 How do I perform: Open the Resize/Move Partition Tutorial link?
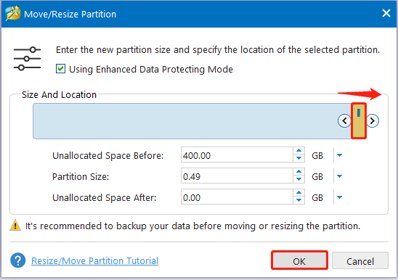(x=94, y=260)
